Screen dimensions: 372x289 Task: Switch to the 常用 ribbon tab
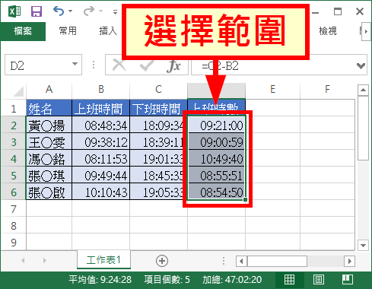[x=68, y=31]
